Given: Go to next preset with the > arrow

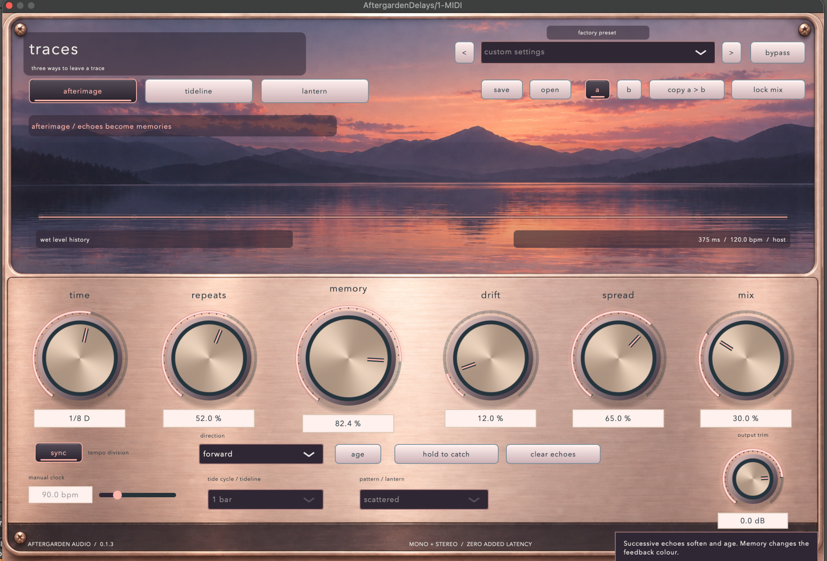Looking at the screenshot, I should (x=731, y=52).
